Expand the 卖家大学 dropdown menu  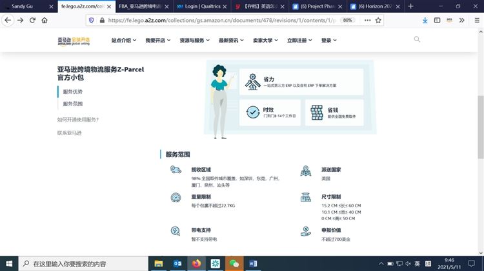(x=265, y=41)
